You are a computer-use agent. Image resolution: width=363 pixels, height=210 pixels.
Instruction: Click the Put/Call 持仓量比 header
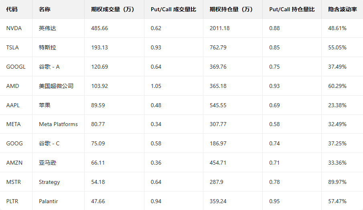292,9
